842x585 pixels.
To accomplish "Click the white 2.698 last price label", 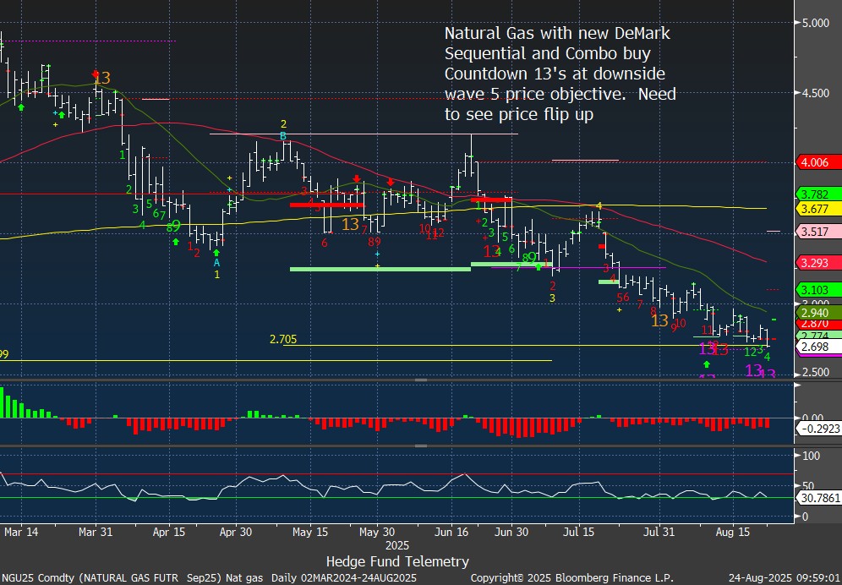I will coord(818,347).
